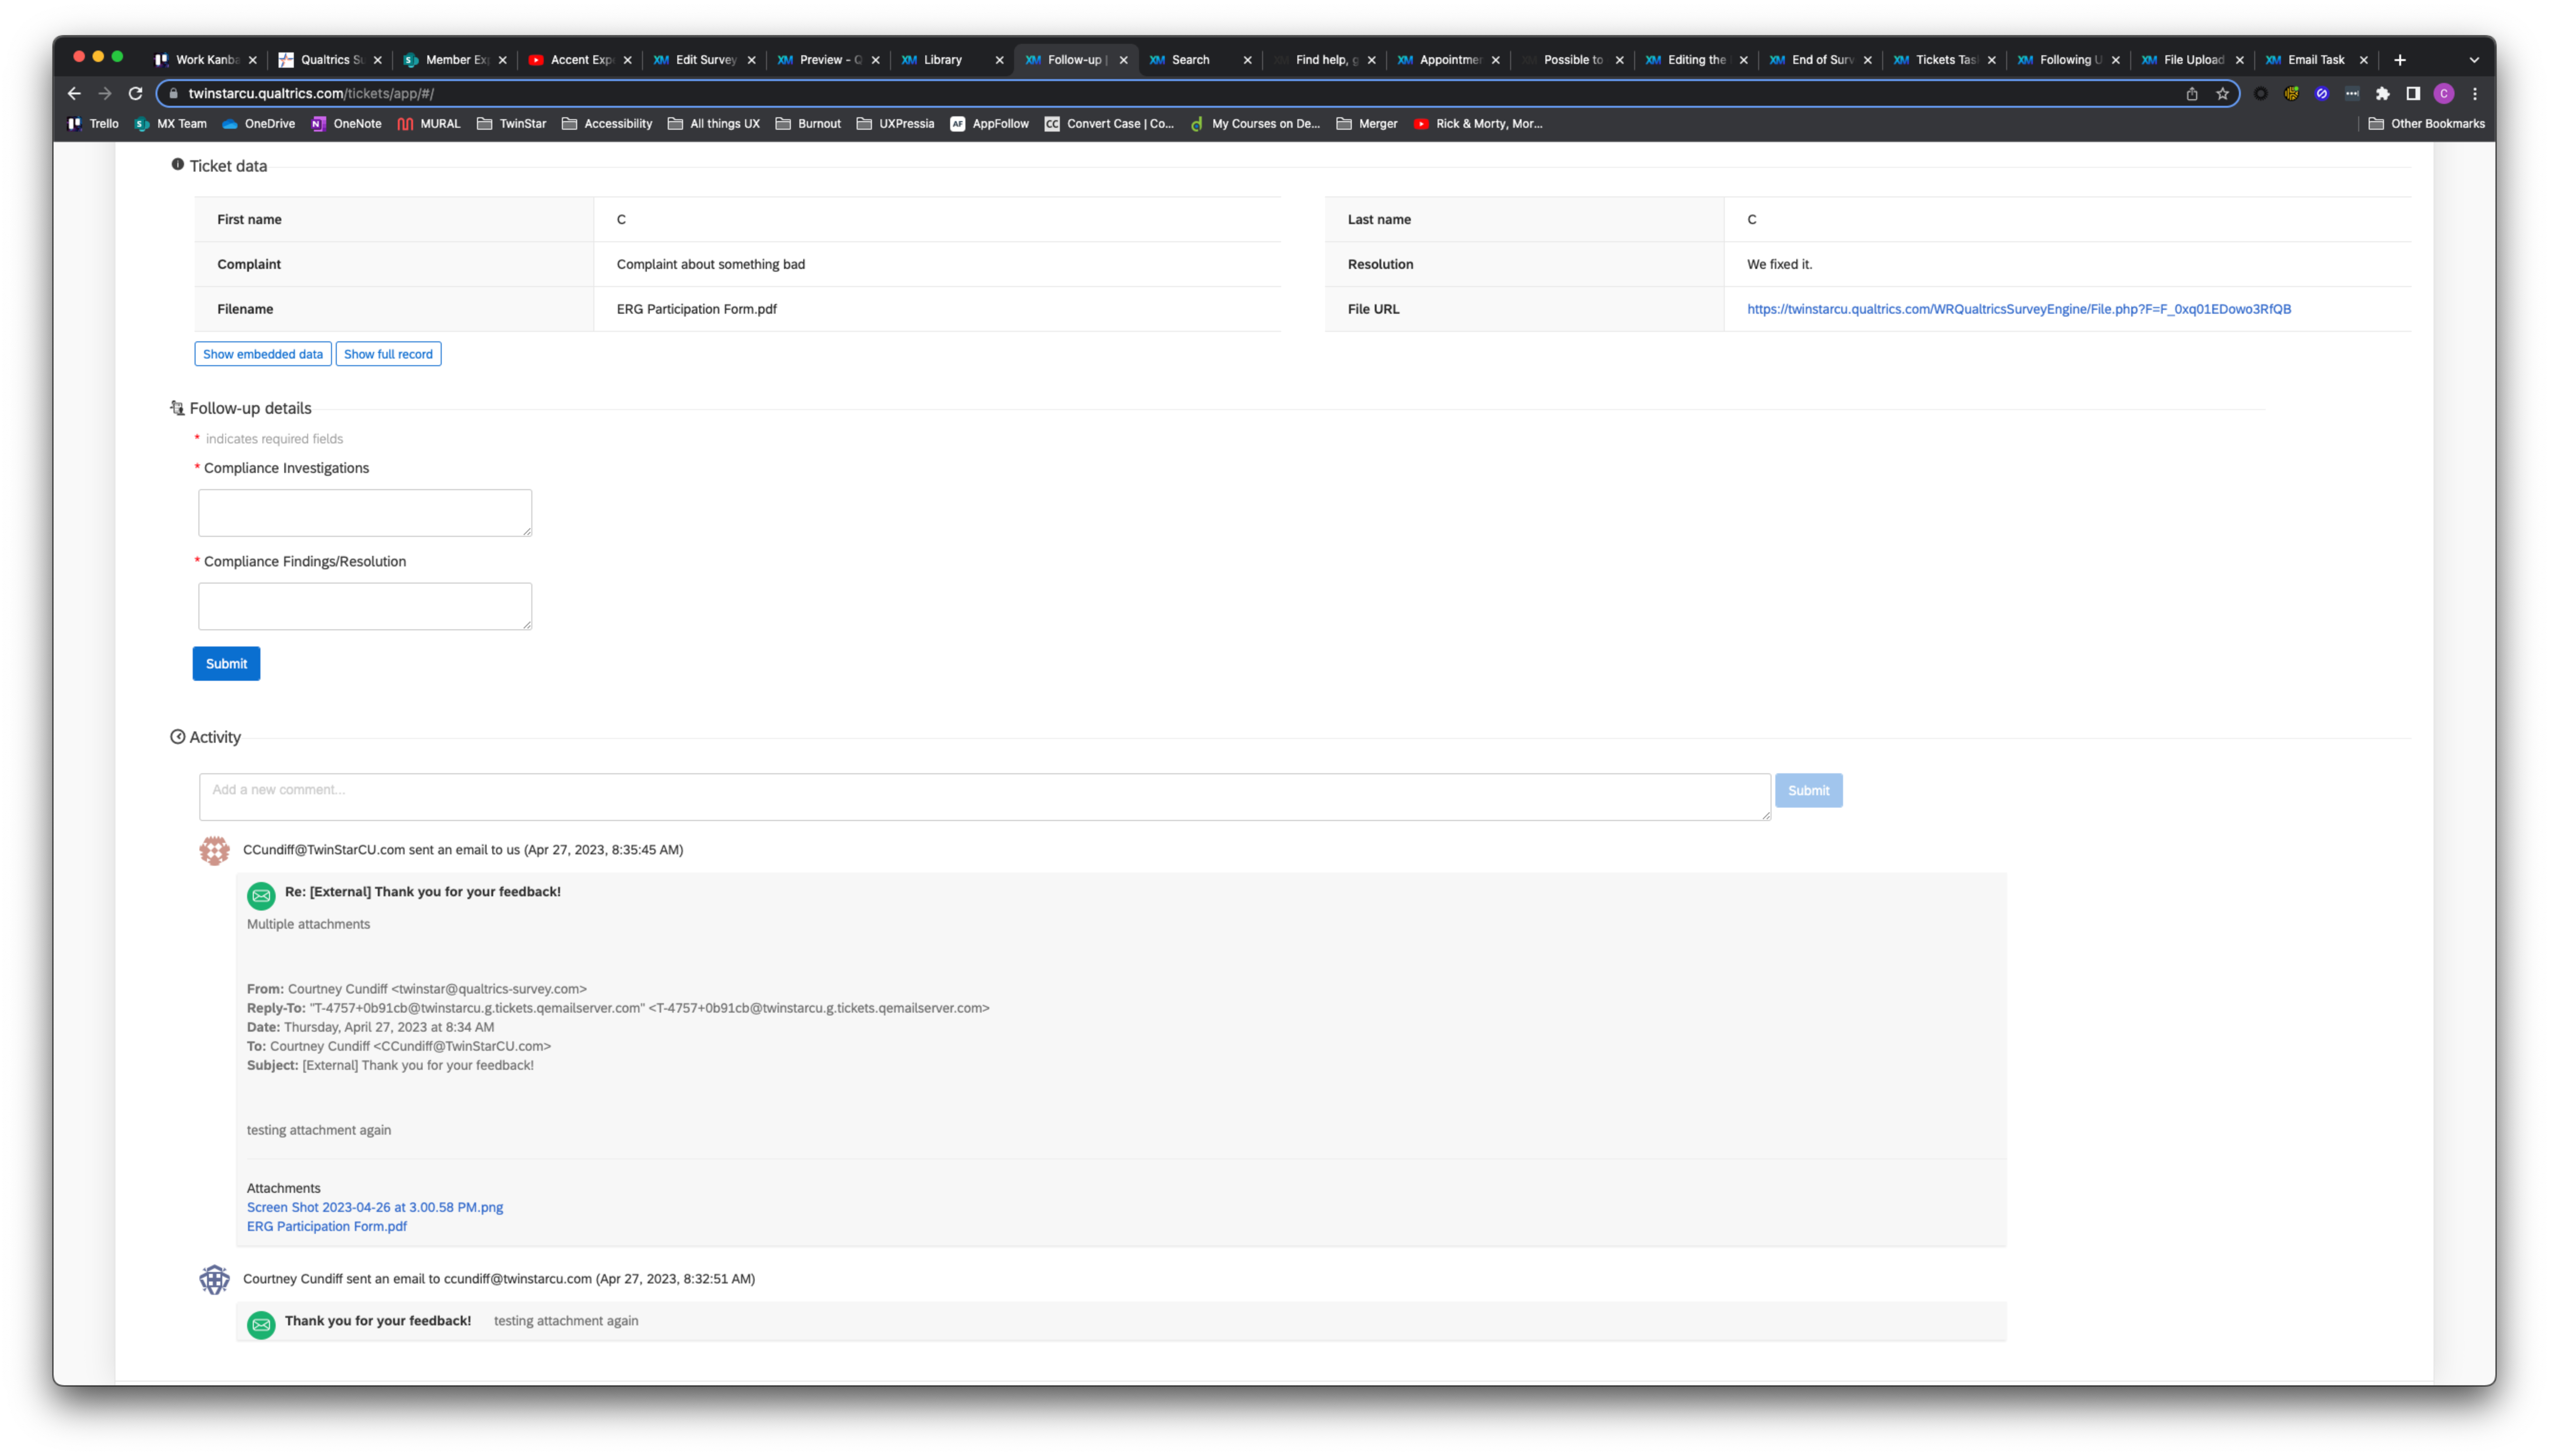The height and width of the screenshot is (1456, 2549).
Task: Expand the Burnout bookmarks folder
Action: coord(808,123)
